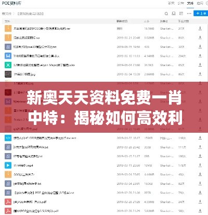The width and height of the screenshot is (208, 215).
Task: Sort by 大小 size column header
Action: pos(147,21)
